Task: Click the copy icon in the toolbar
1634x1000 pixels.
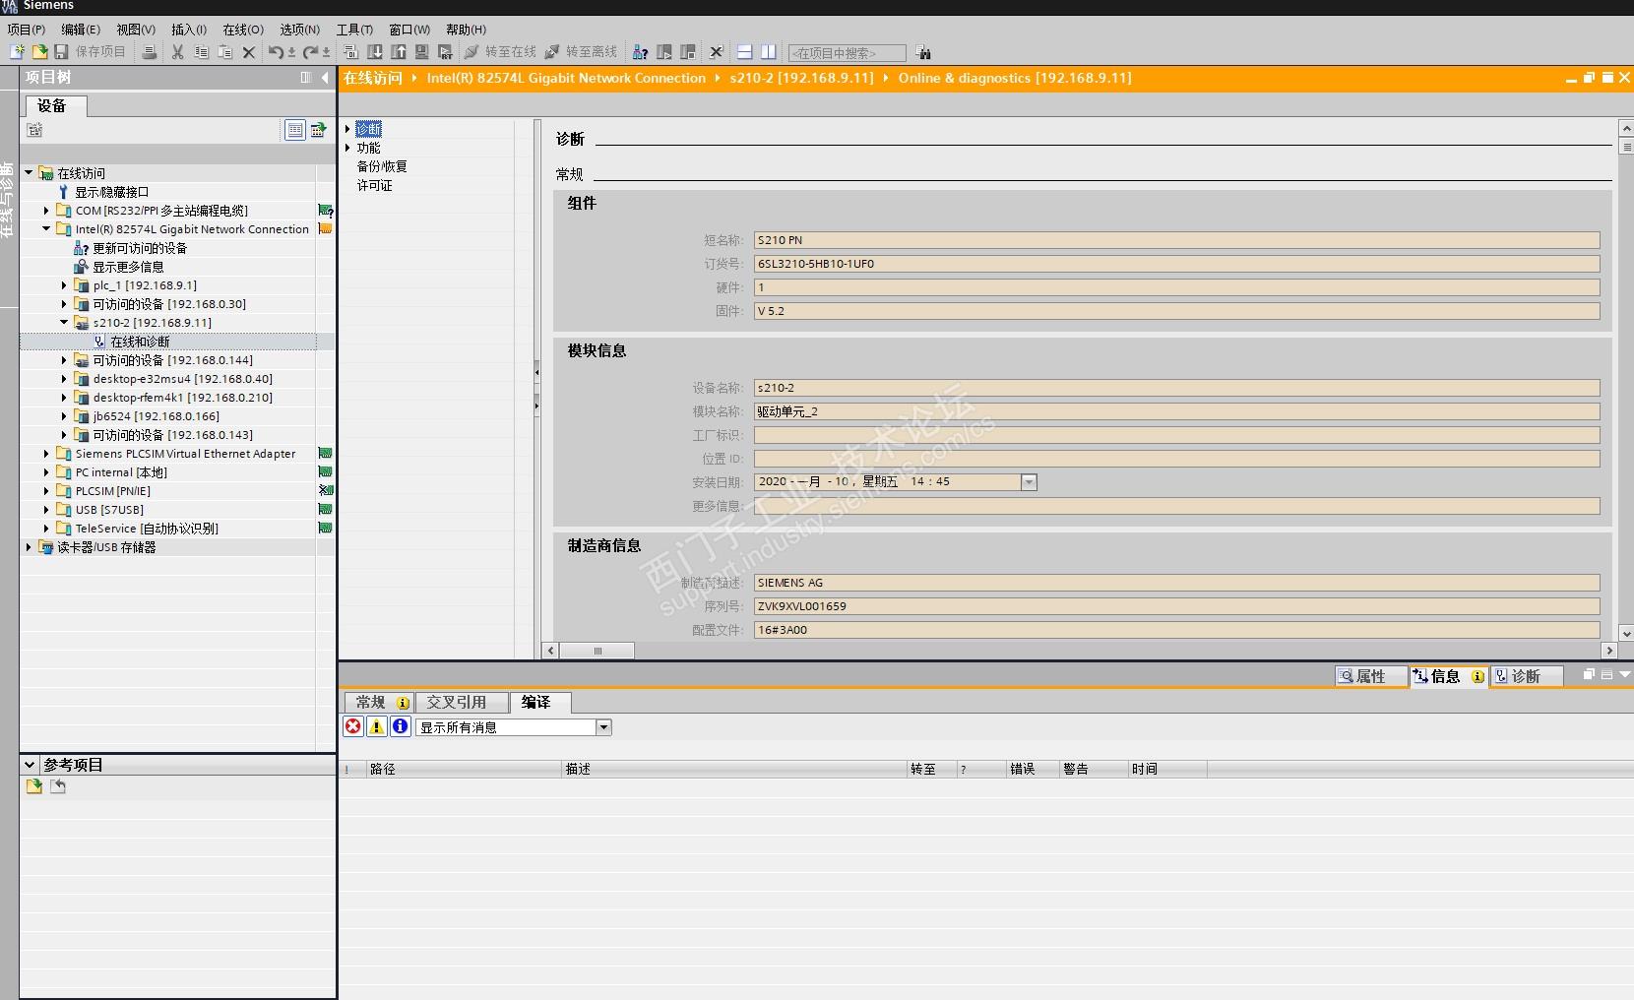Action: click(201, 52)
